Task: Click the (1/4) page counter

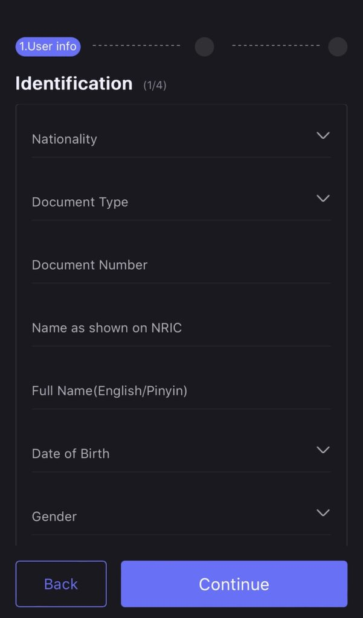Action: pos(155,85)
